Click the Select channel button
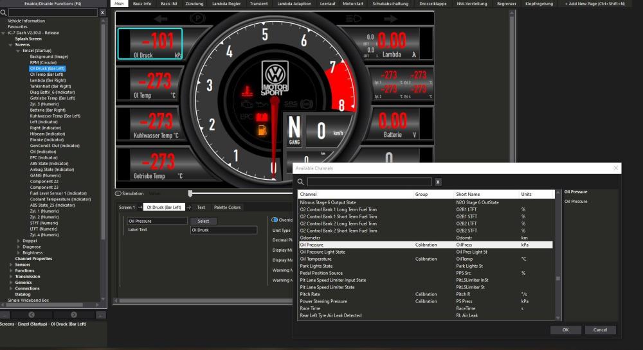This screenshot has width=643, height=350. coord(203,221)
